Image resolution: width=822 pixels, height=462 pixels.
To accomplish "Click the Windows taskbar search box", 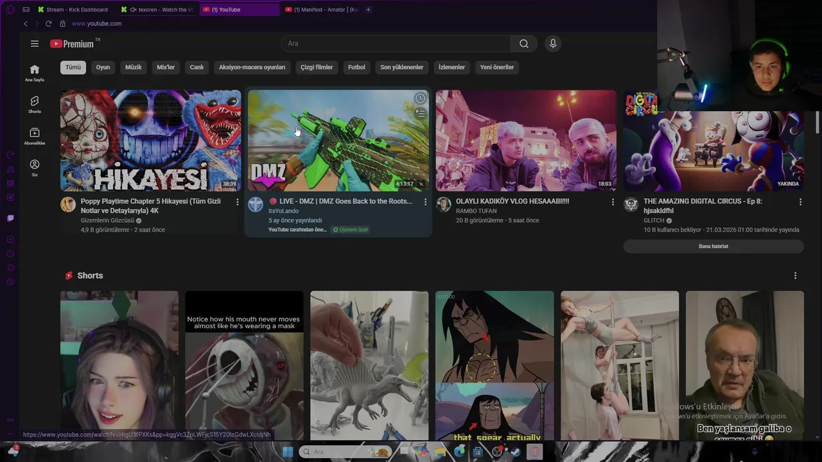I will tap(345, 452).
